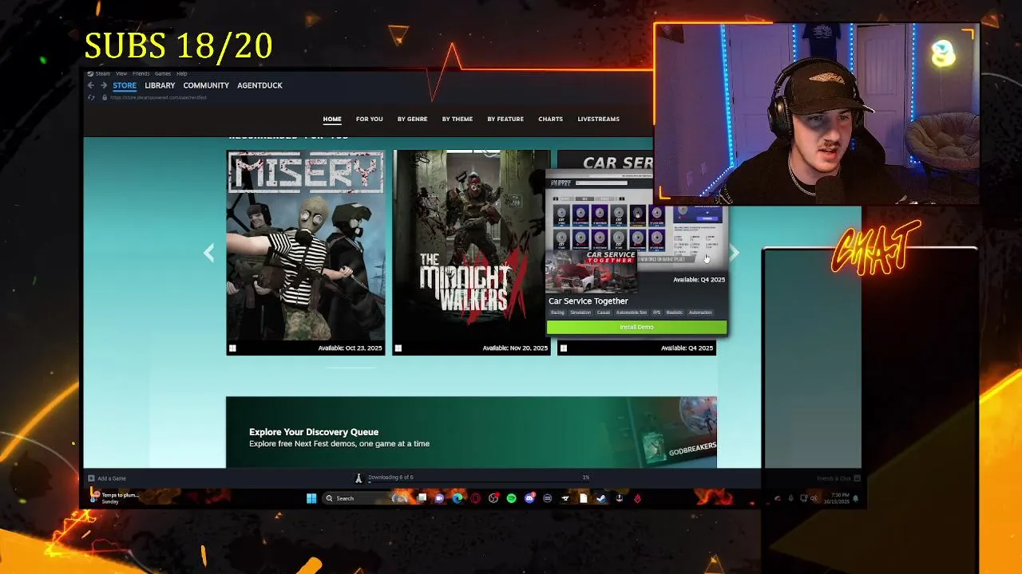
Task: Click the Windows icon on Misery card
Action: (232, 348)
